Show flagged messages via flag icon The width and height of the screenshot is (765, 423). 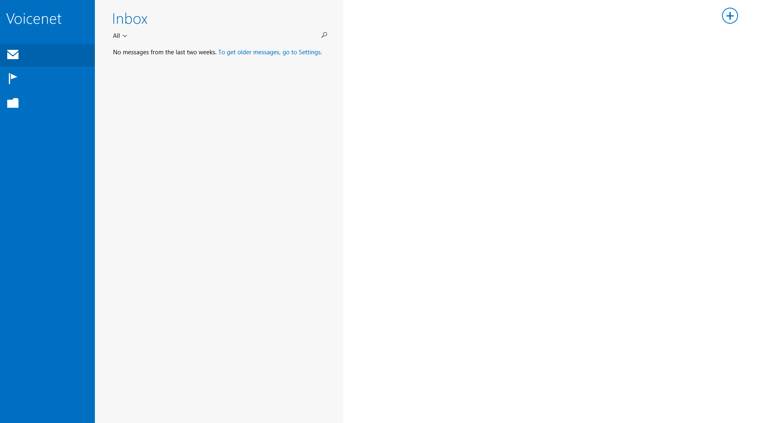click(x=13, y=78)
